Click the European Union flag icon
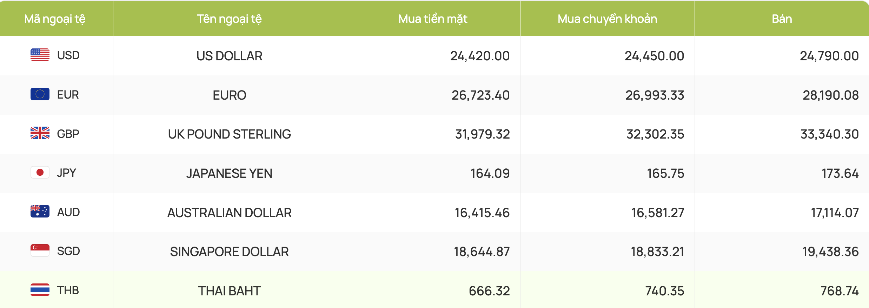 40,94
